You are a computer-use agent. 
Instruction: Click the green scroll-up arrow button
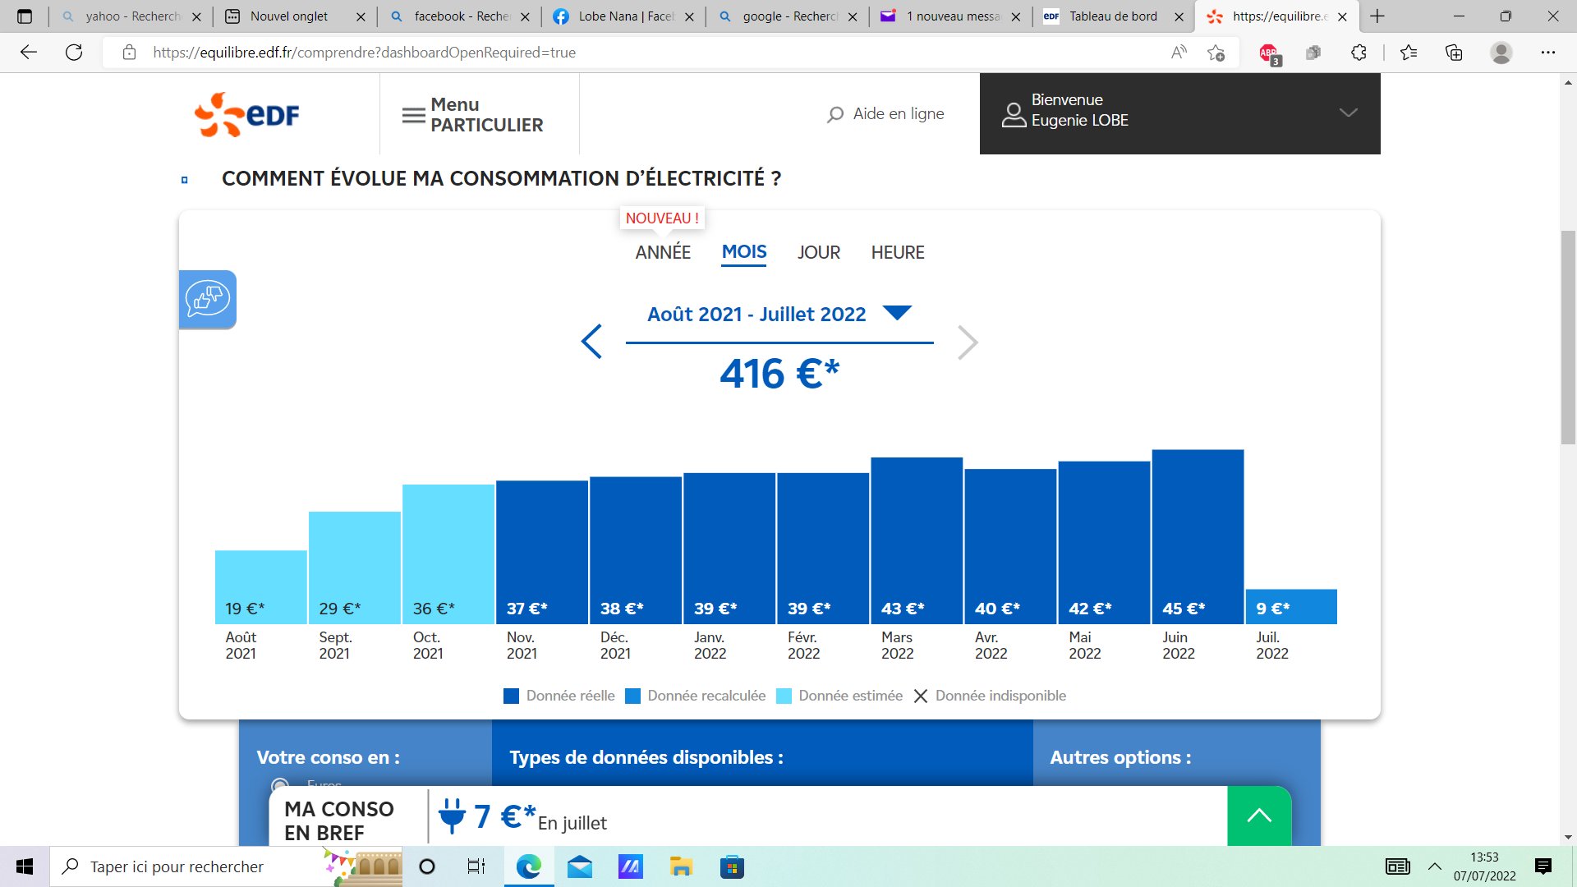[x=1258, y=816]
